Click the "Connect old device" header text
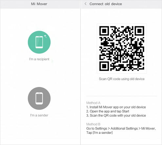The height and width of the screenshot is (145, 162). (x=106, y=4)
